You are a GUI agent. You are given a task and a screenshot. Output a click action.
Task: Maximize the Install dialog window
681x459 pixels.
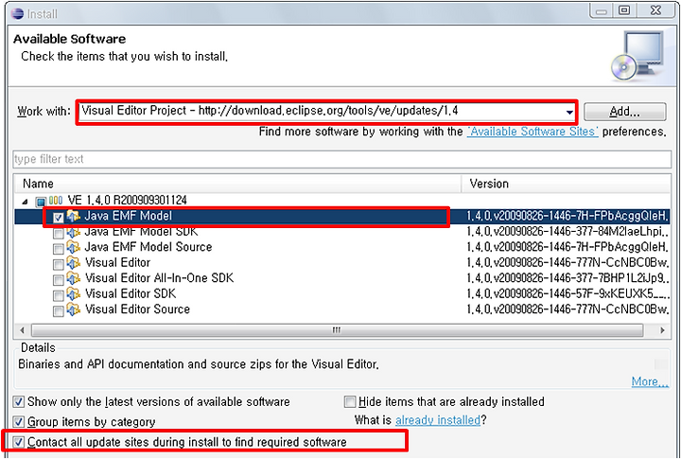pos(624,10)
